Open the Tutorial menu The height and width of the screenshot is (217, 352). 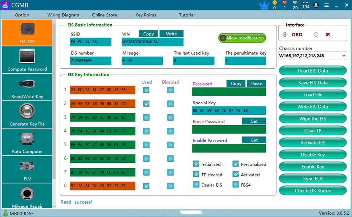pos(187,15)
